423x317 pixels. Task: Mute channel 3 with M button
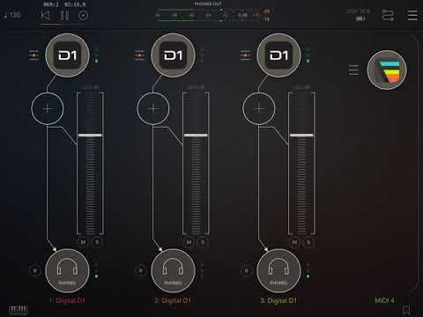294,242
